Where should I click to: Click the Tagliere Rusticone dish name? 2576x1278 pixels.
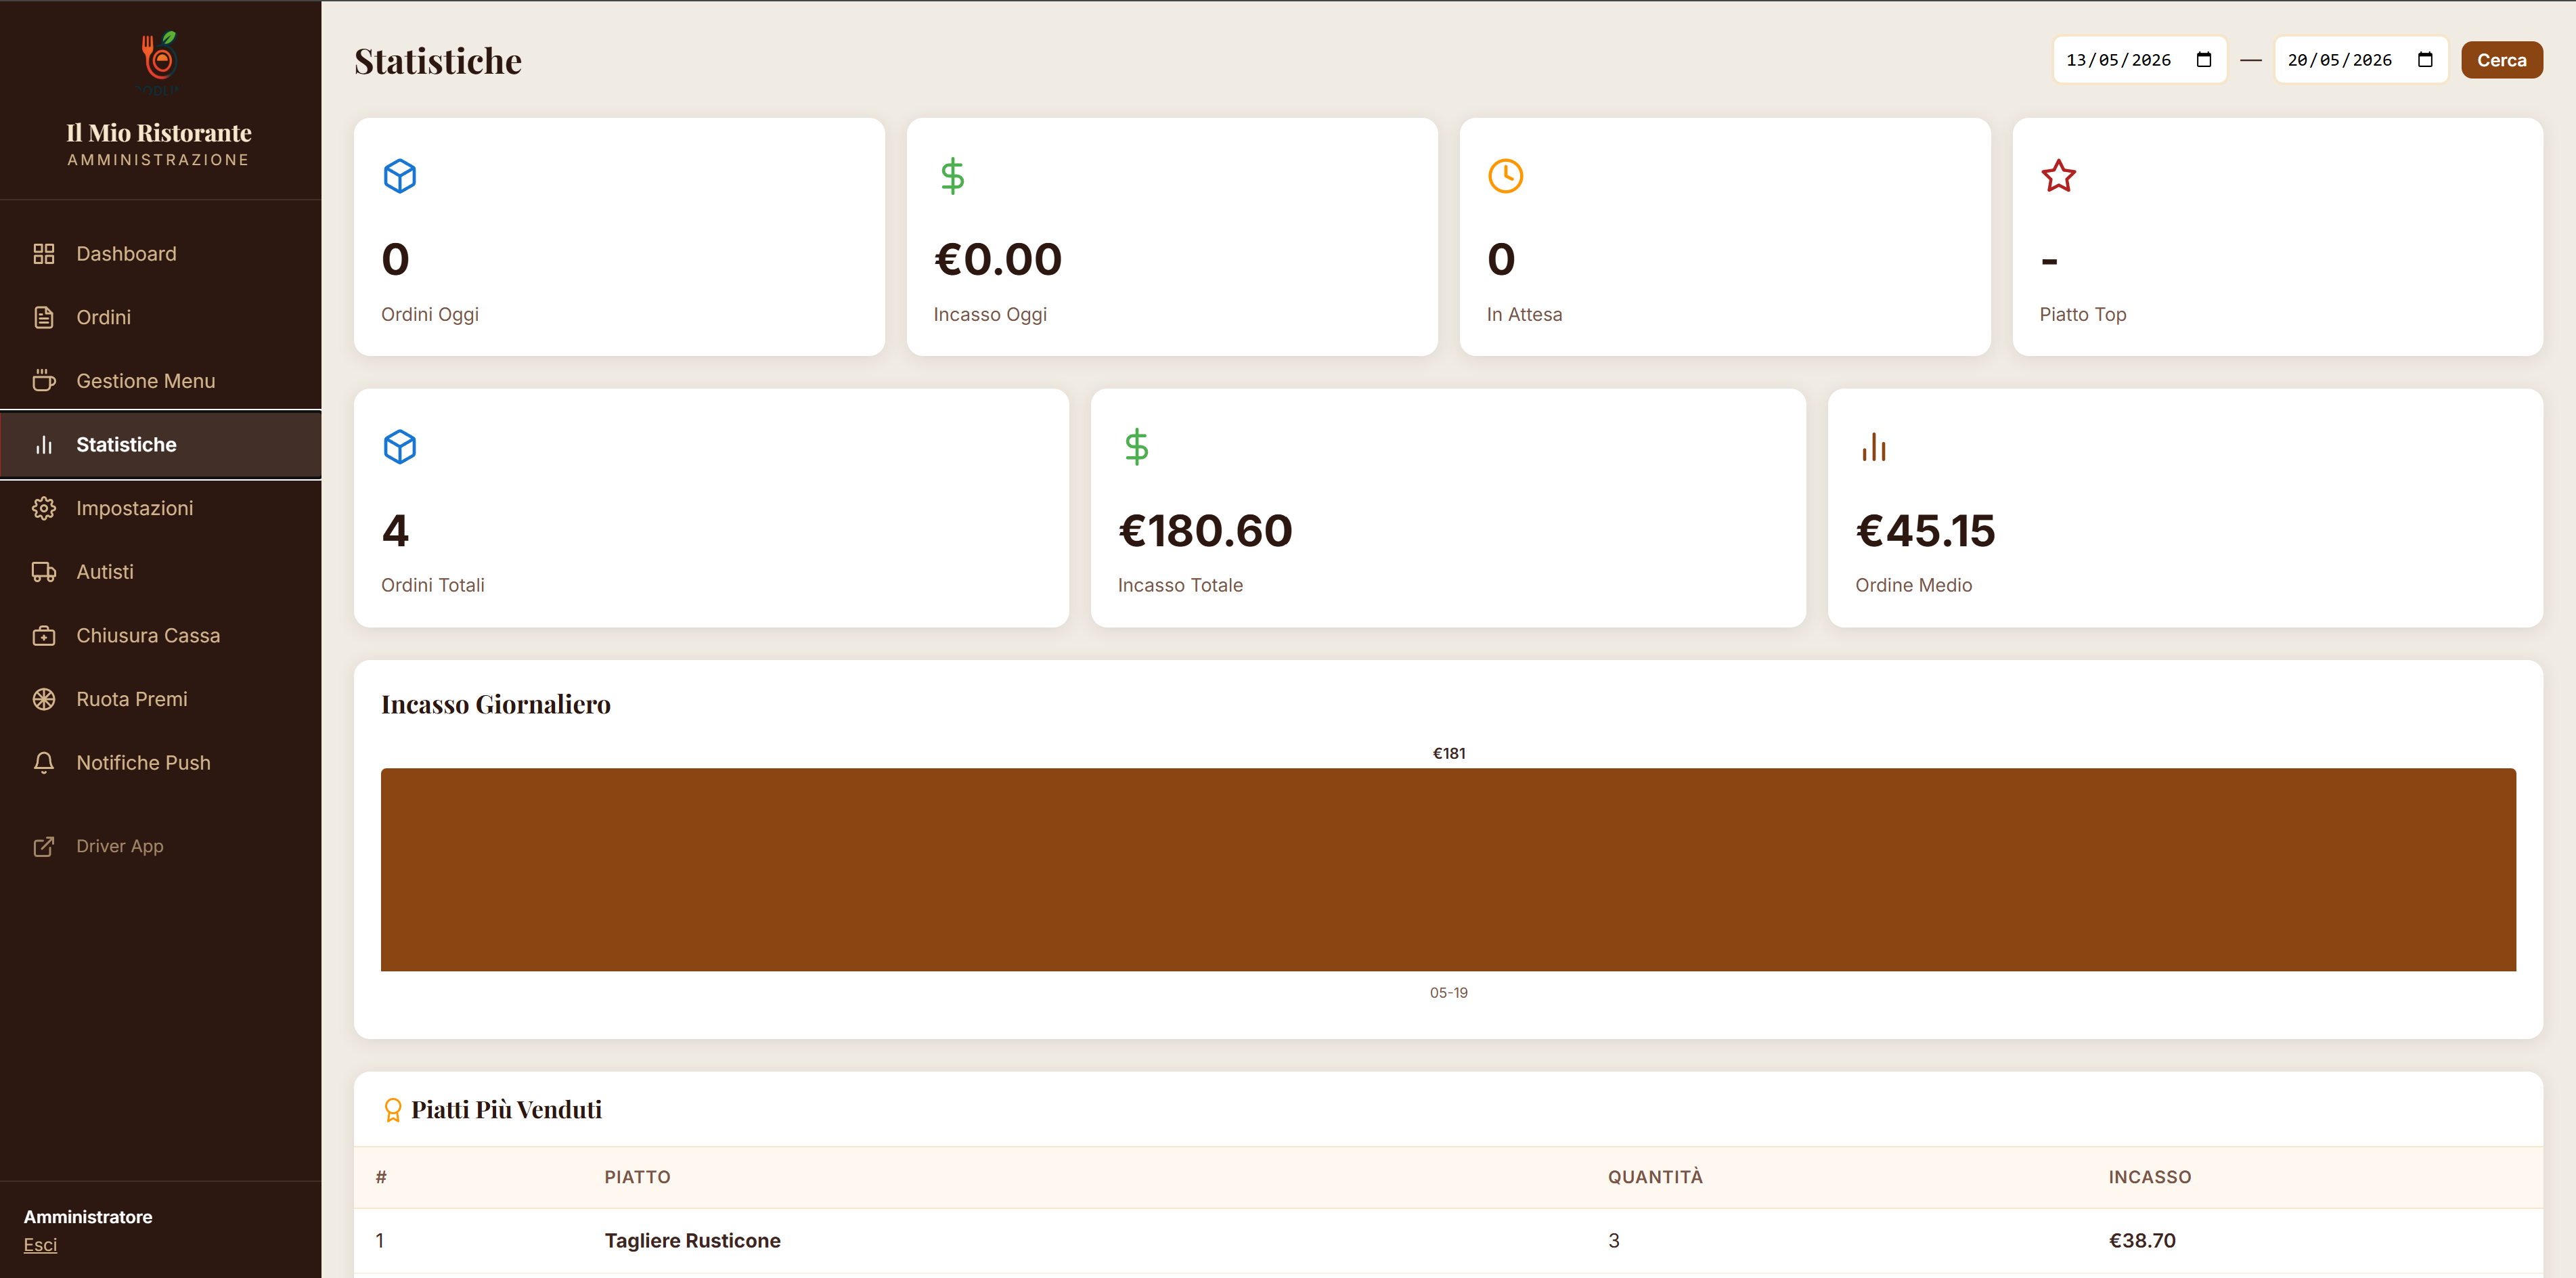(692, 1241)
